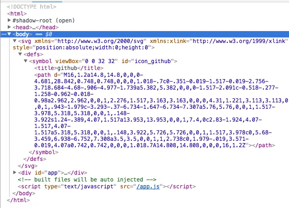
Task: Select the body tag name
Action: point(22,34)
